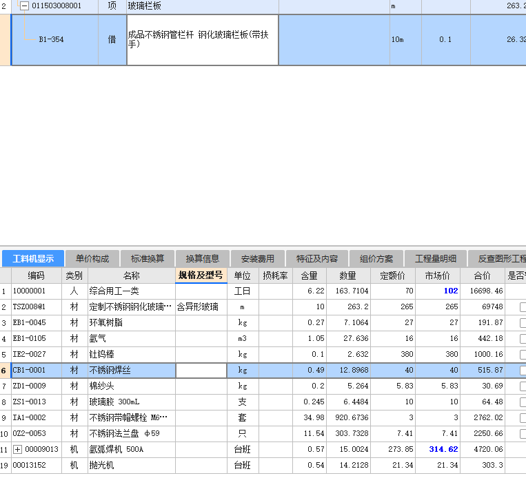526x478 pixels.
Task: Tick the checkbox in the 氩气 row
Action: click(523, 339)
